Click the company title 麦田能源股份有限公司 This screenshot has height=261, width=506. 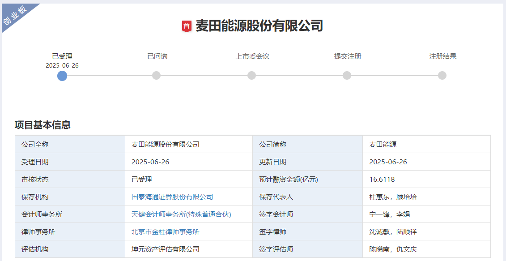click(259, 26)
